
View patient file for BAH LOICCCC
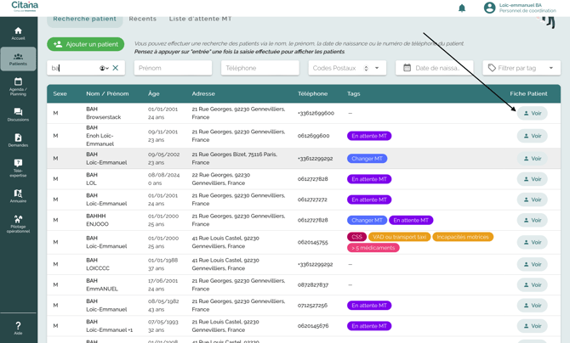point(533,264)
